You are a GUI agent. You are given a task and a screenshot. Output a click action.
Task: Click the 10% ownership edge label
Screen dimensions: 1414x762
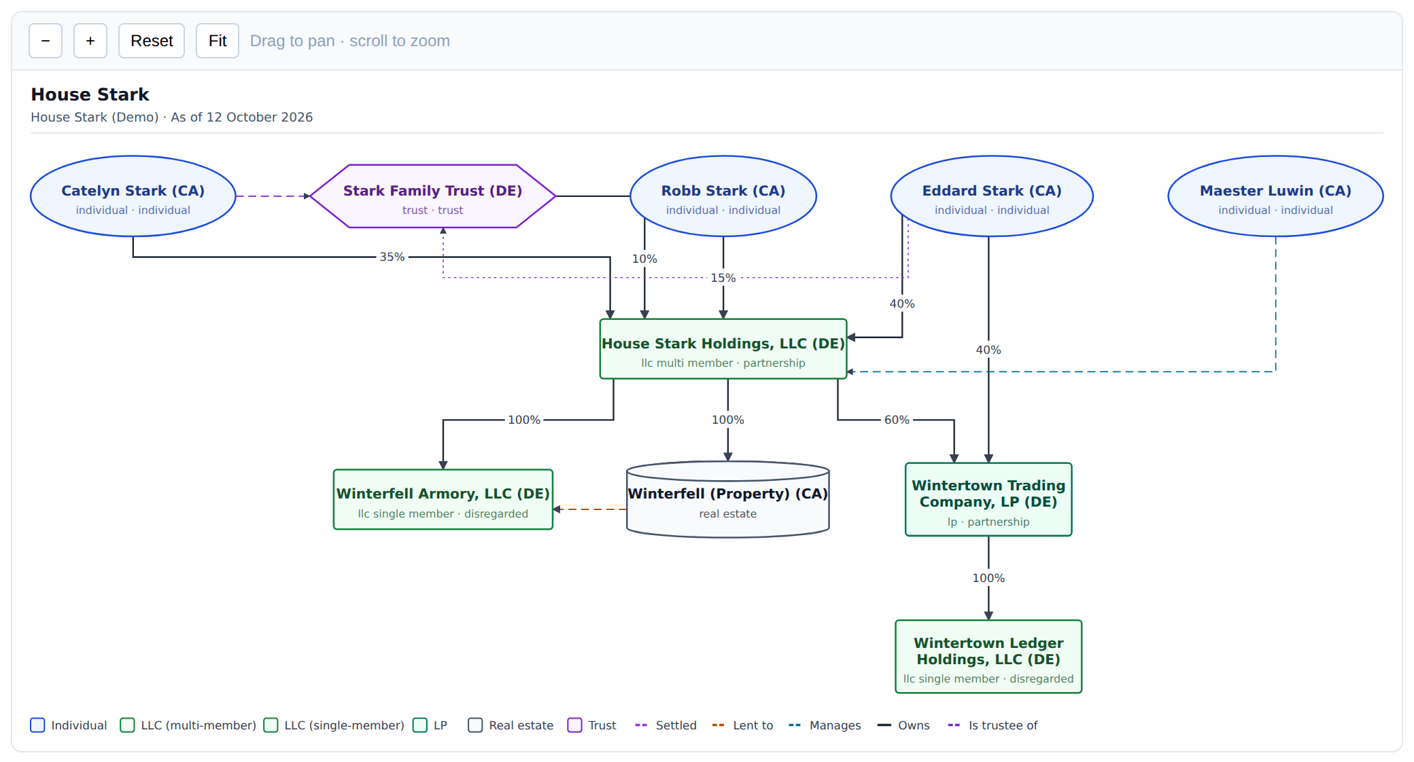coord(644,259)
